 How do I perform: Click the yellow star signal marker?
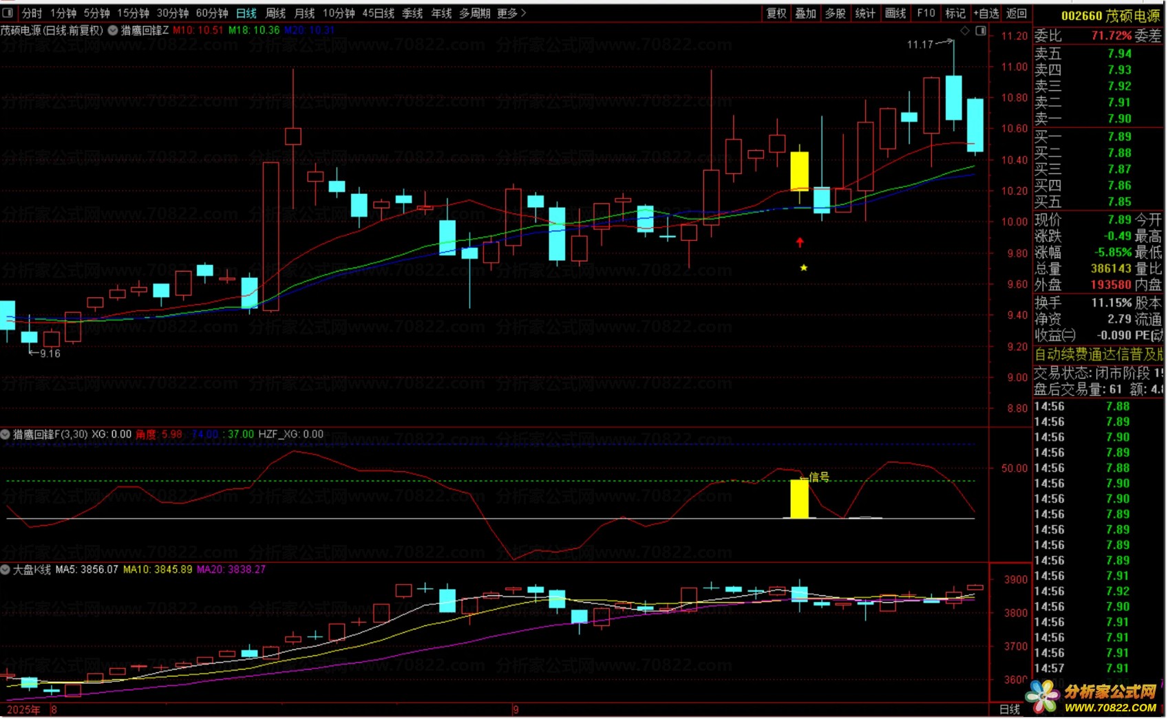pos(803,268)
